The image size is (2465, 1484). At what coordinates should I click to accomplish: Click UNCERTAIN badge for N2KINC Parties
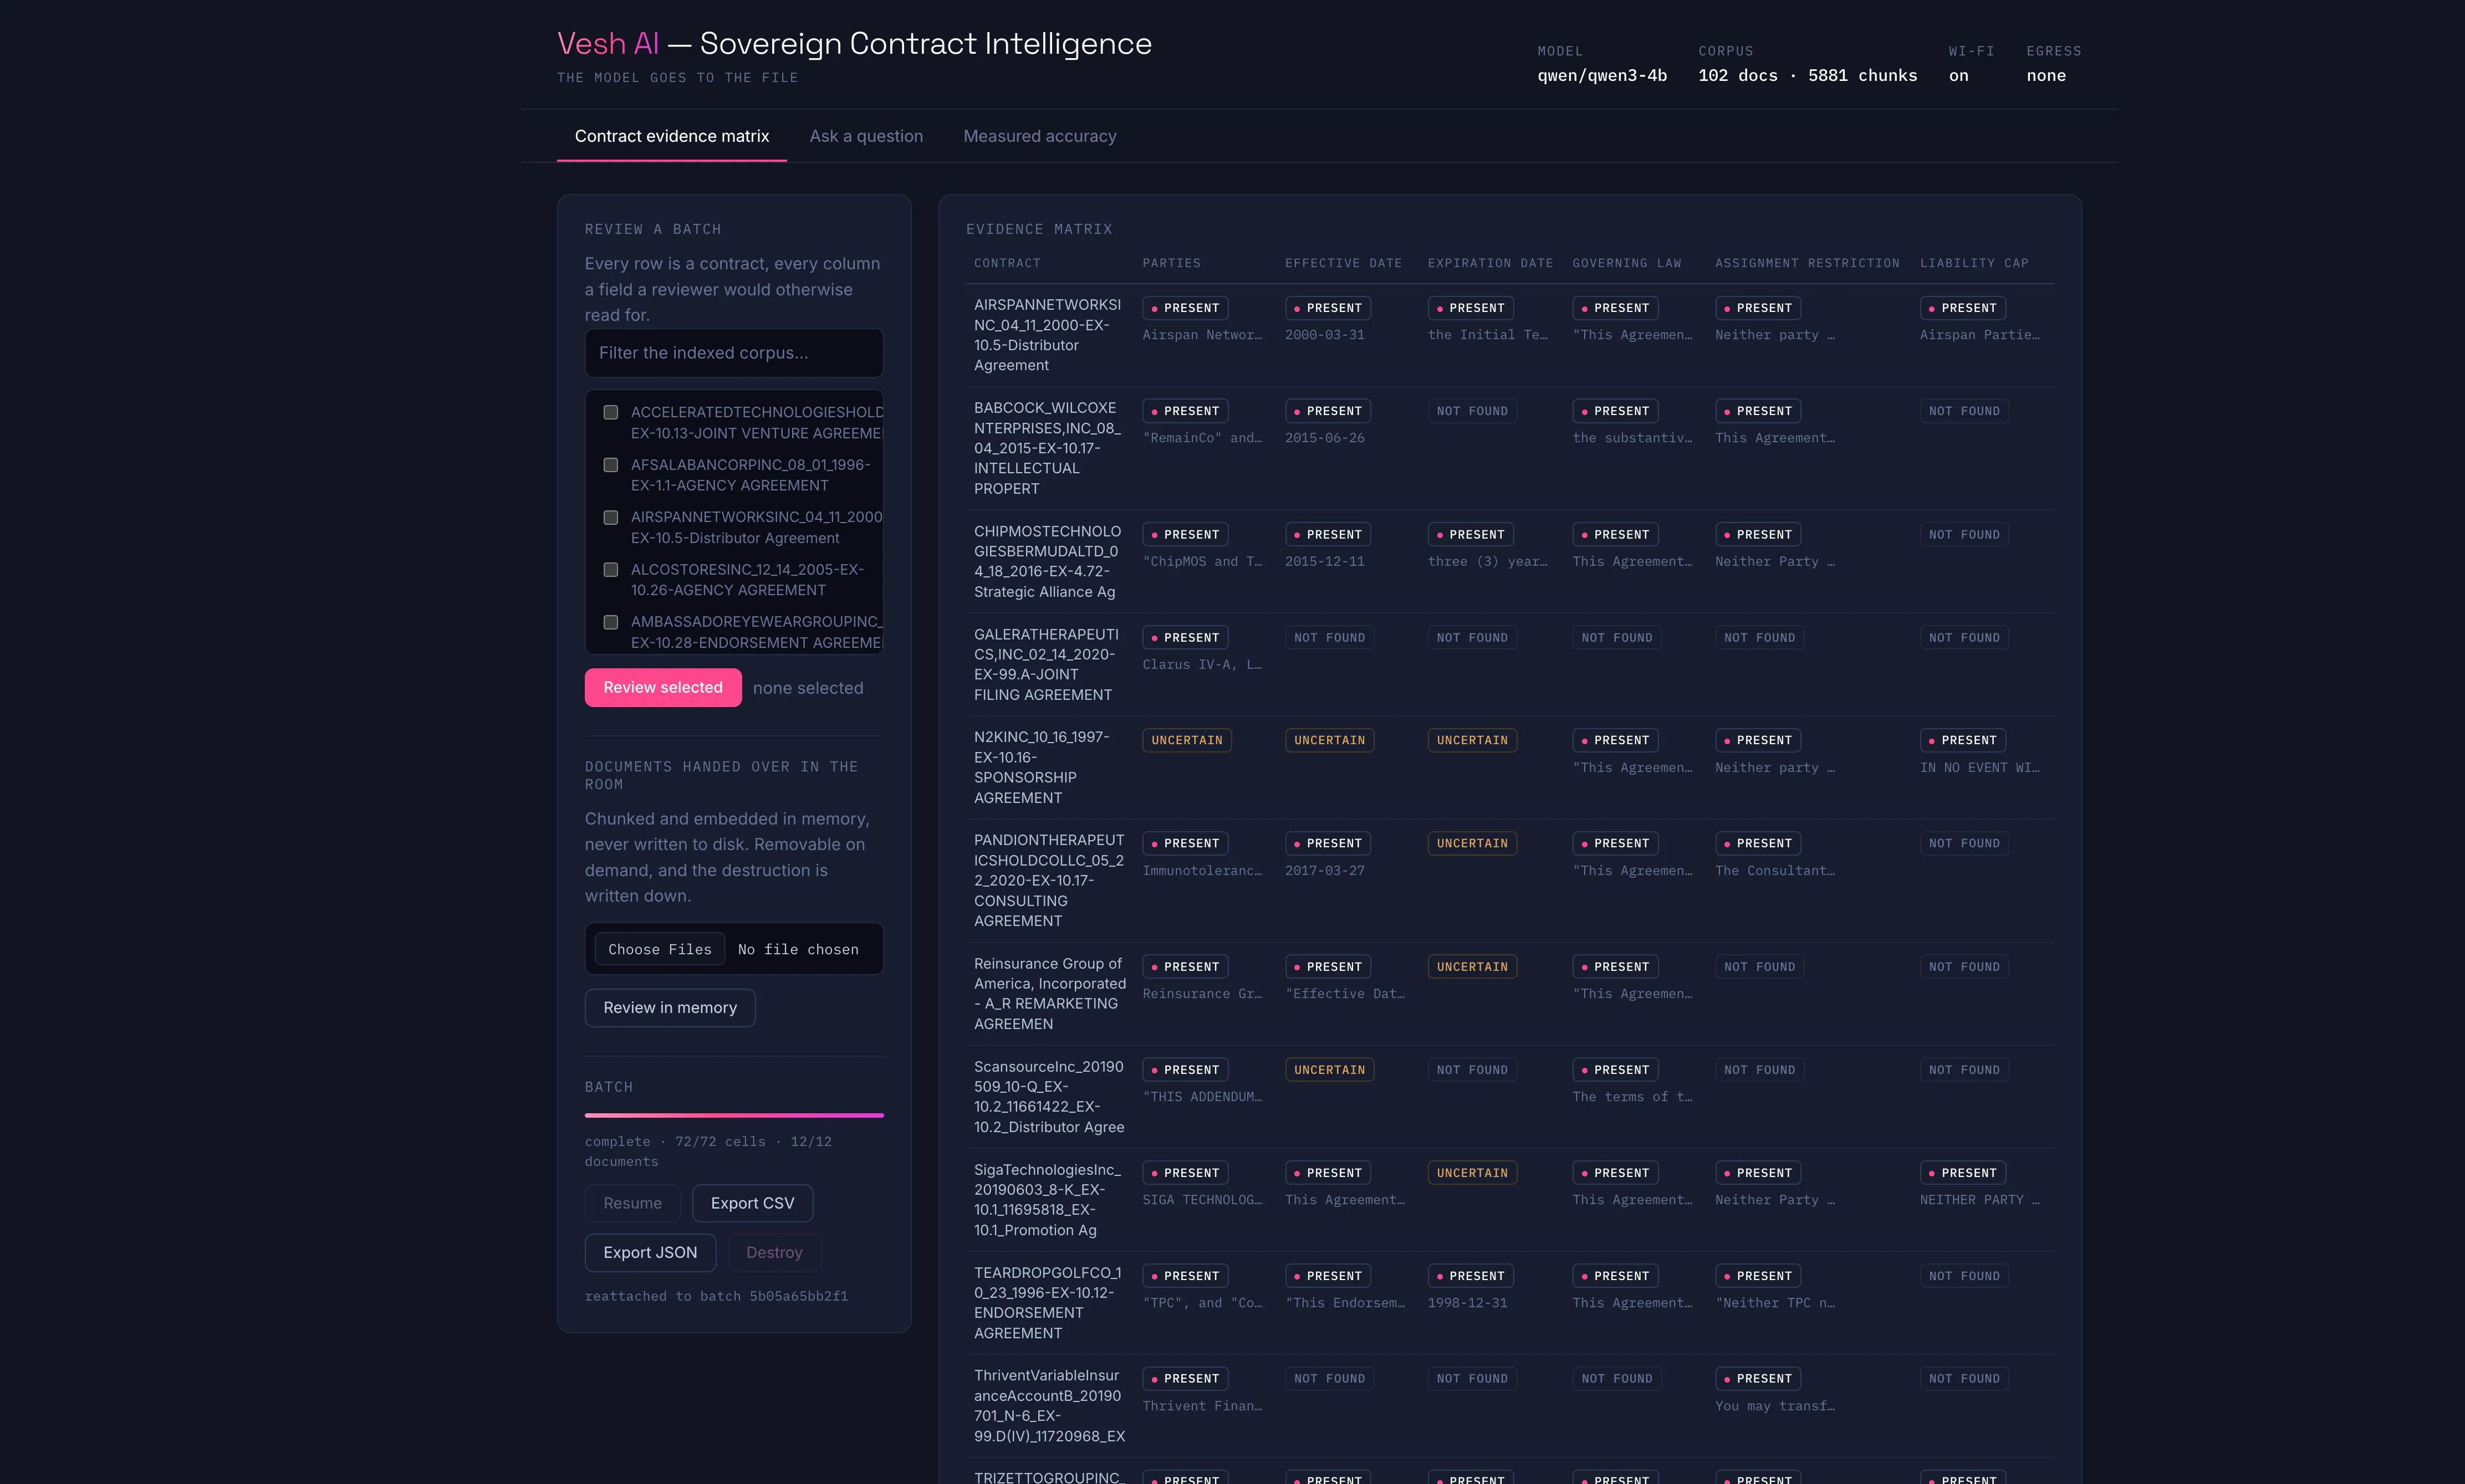tap(1187, 740)
